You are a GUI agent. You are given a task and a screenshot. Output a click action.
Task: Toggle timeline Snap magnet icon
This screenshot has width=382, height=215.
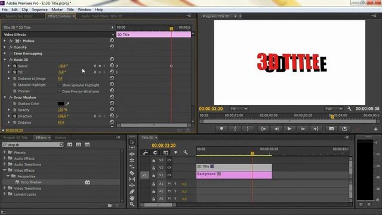click(x=155, y=153)
